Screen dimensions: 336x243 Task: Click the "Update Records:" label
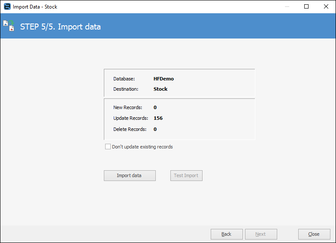pos(130,118)
